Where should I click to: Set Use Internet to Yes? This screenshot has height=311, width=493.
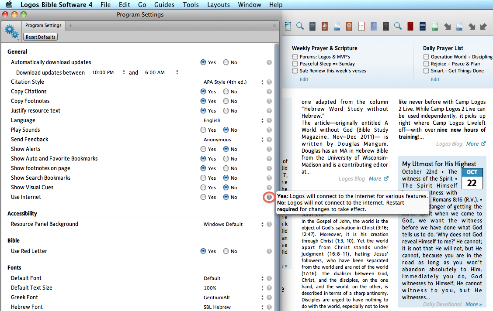(x=203, y=197)
